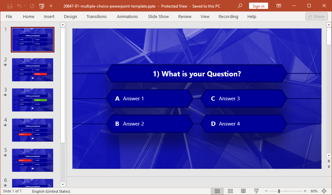Click the zoom slider handle
The width and height of the screenshot is (332, 195).
pos(279,191)
